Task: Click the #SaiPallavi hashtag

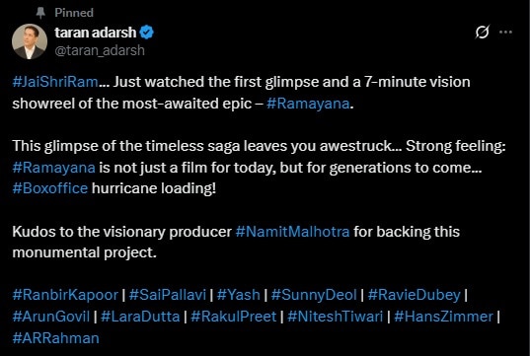Action: point(168,295)
